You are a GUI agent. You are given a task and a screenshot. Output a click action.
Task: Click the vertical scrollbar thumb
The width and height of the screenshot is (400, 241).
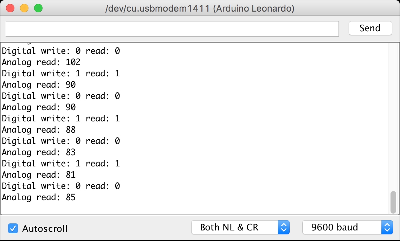point(393,202)
